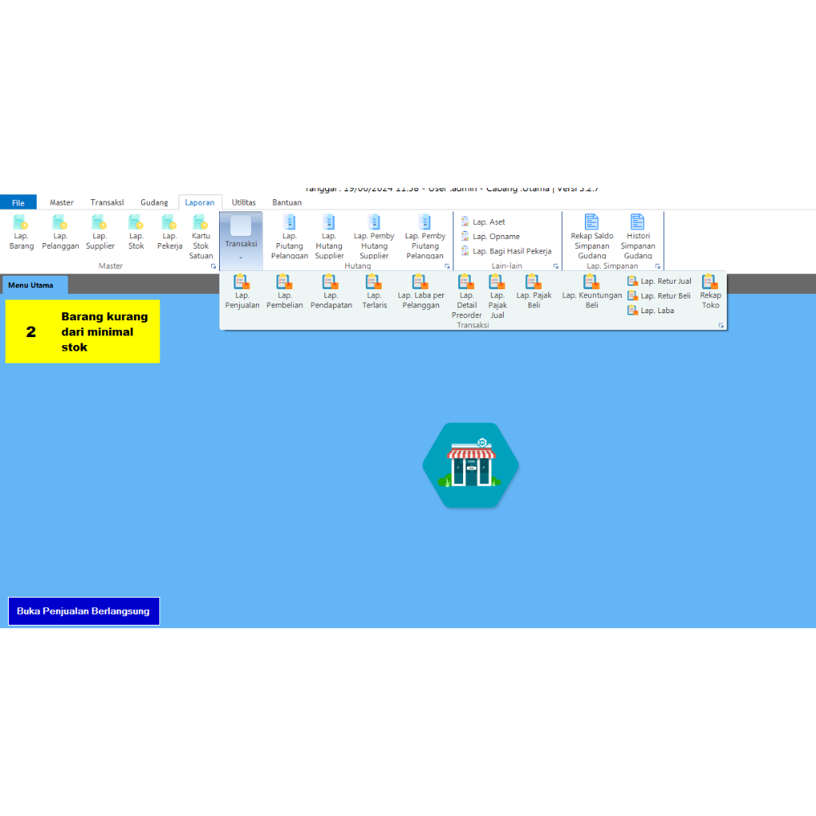816x816 pixels.
Task: Expand the Lain-lain group dialog launcher
Action: click(555, 266)
